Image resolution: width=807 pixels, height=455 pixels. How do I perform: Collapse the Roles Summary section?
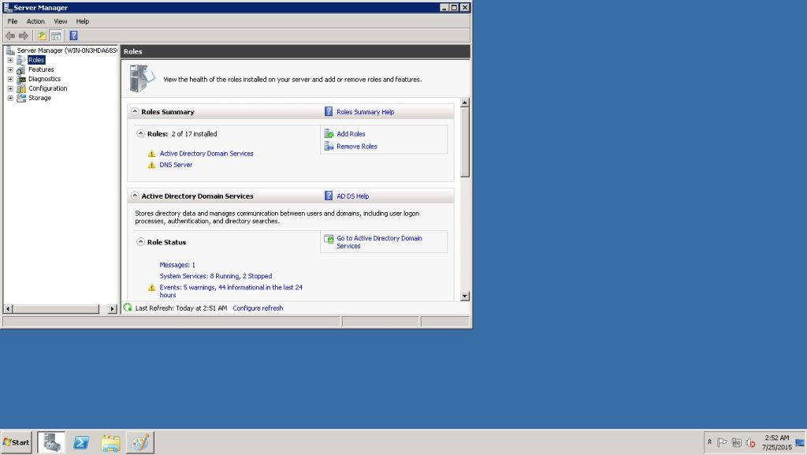135,112
